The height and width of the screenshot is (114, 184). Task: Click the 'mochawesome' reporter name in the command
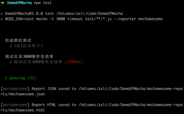(x=150, y=19)
